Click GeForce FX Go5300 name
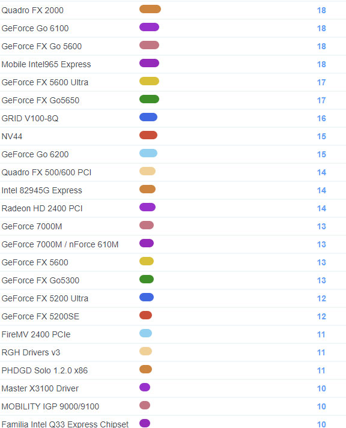This screenshot has width=346, height=428. [x=40, y=280]
